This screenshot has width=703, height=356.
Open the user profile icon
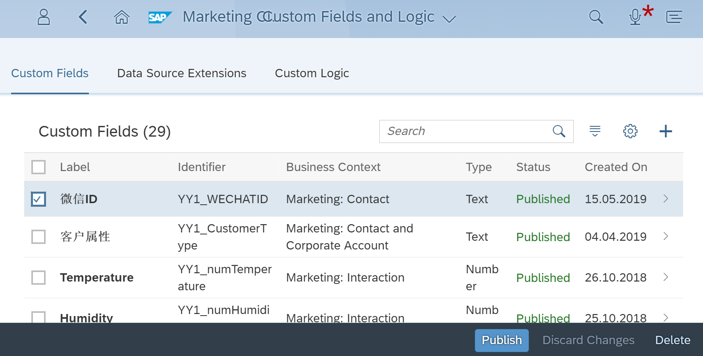point(44,17)
